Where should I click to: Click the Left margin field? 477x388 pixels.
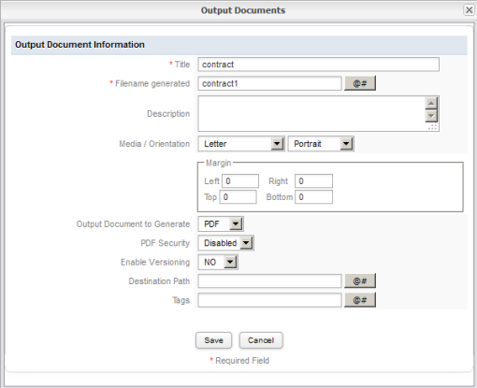pos(240,181)
